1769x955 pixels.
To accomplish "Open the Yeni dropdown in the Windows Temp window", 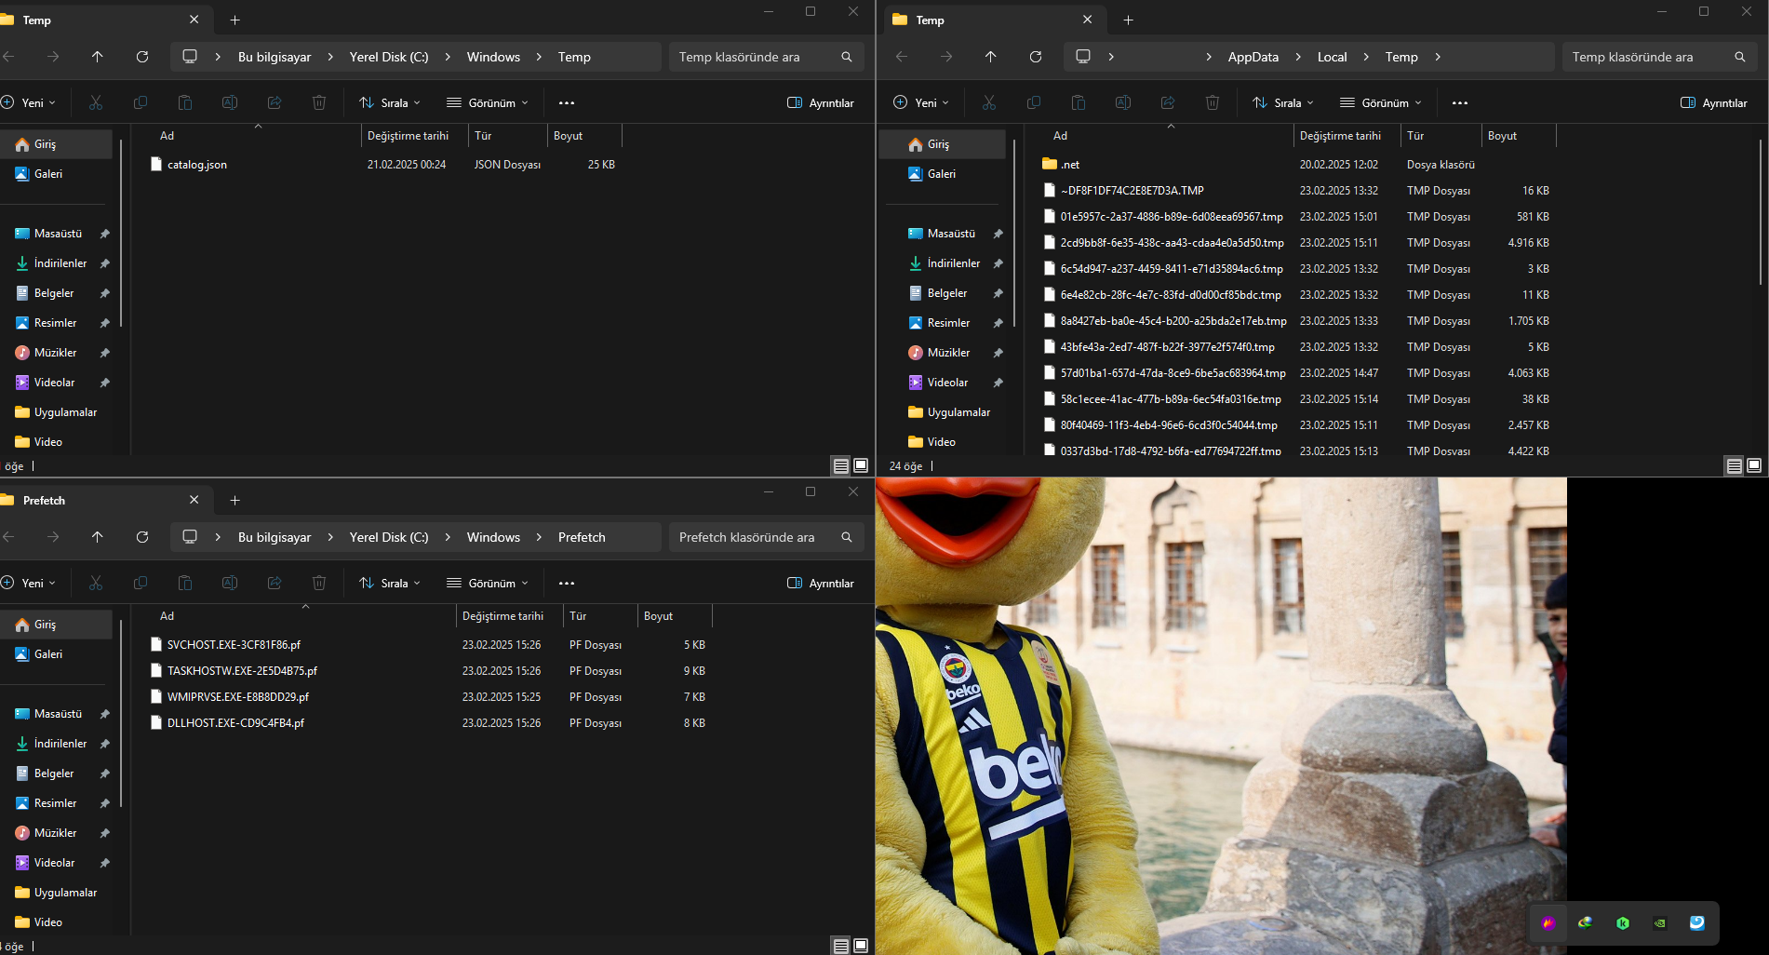I will (x=29, y=103).
